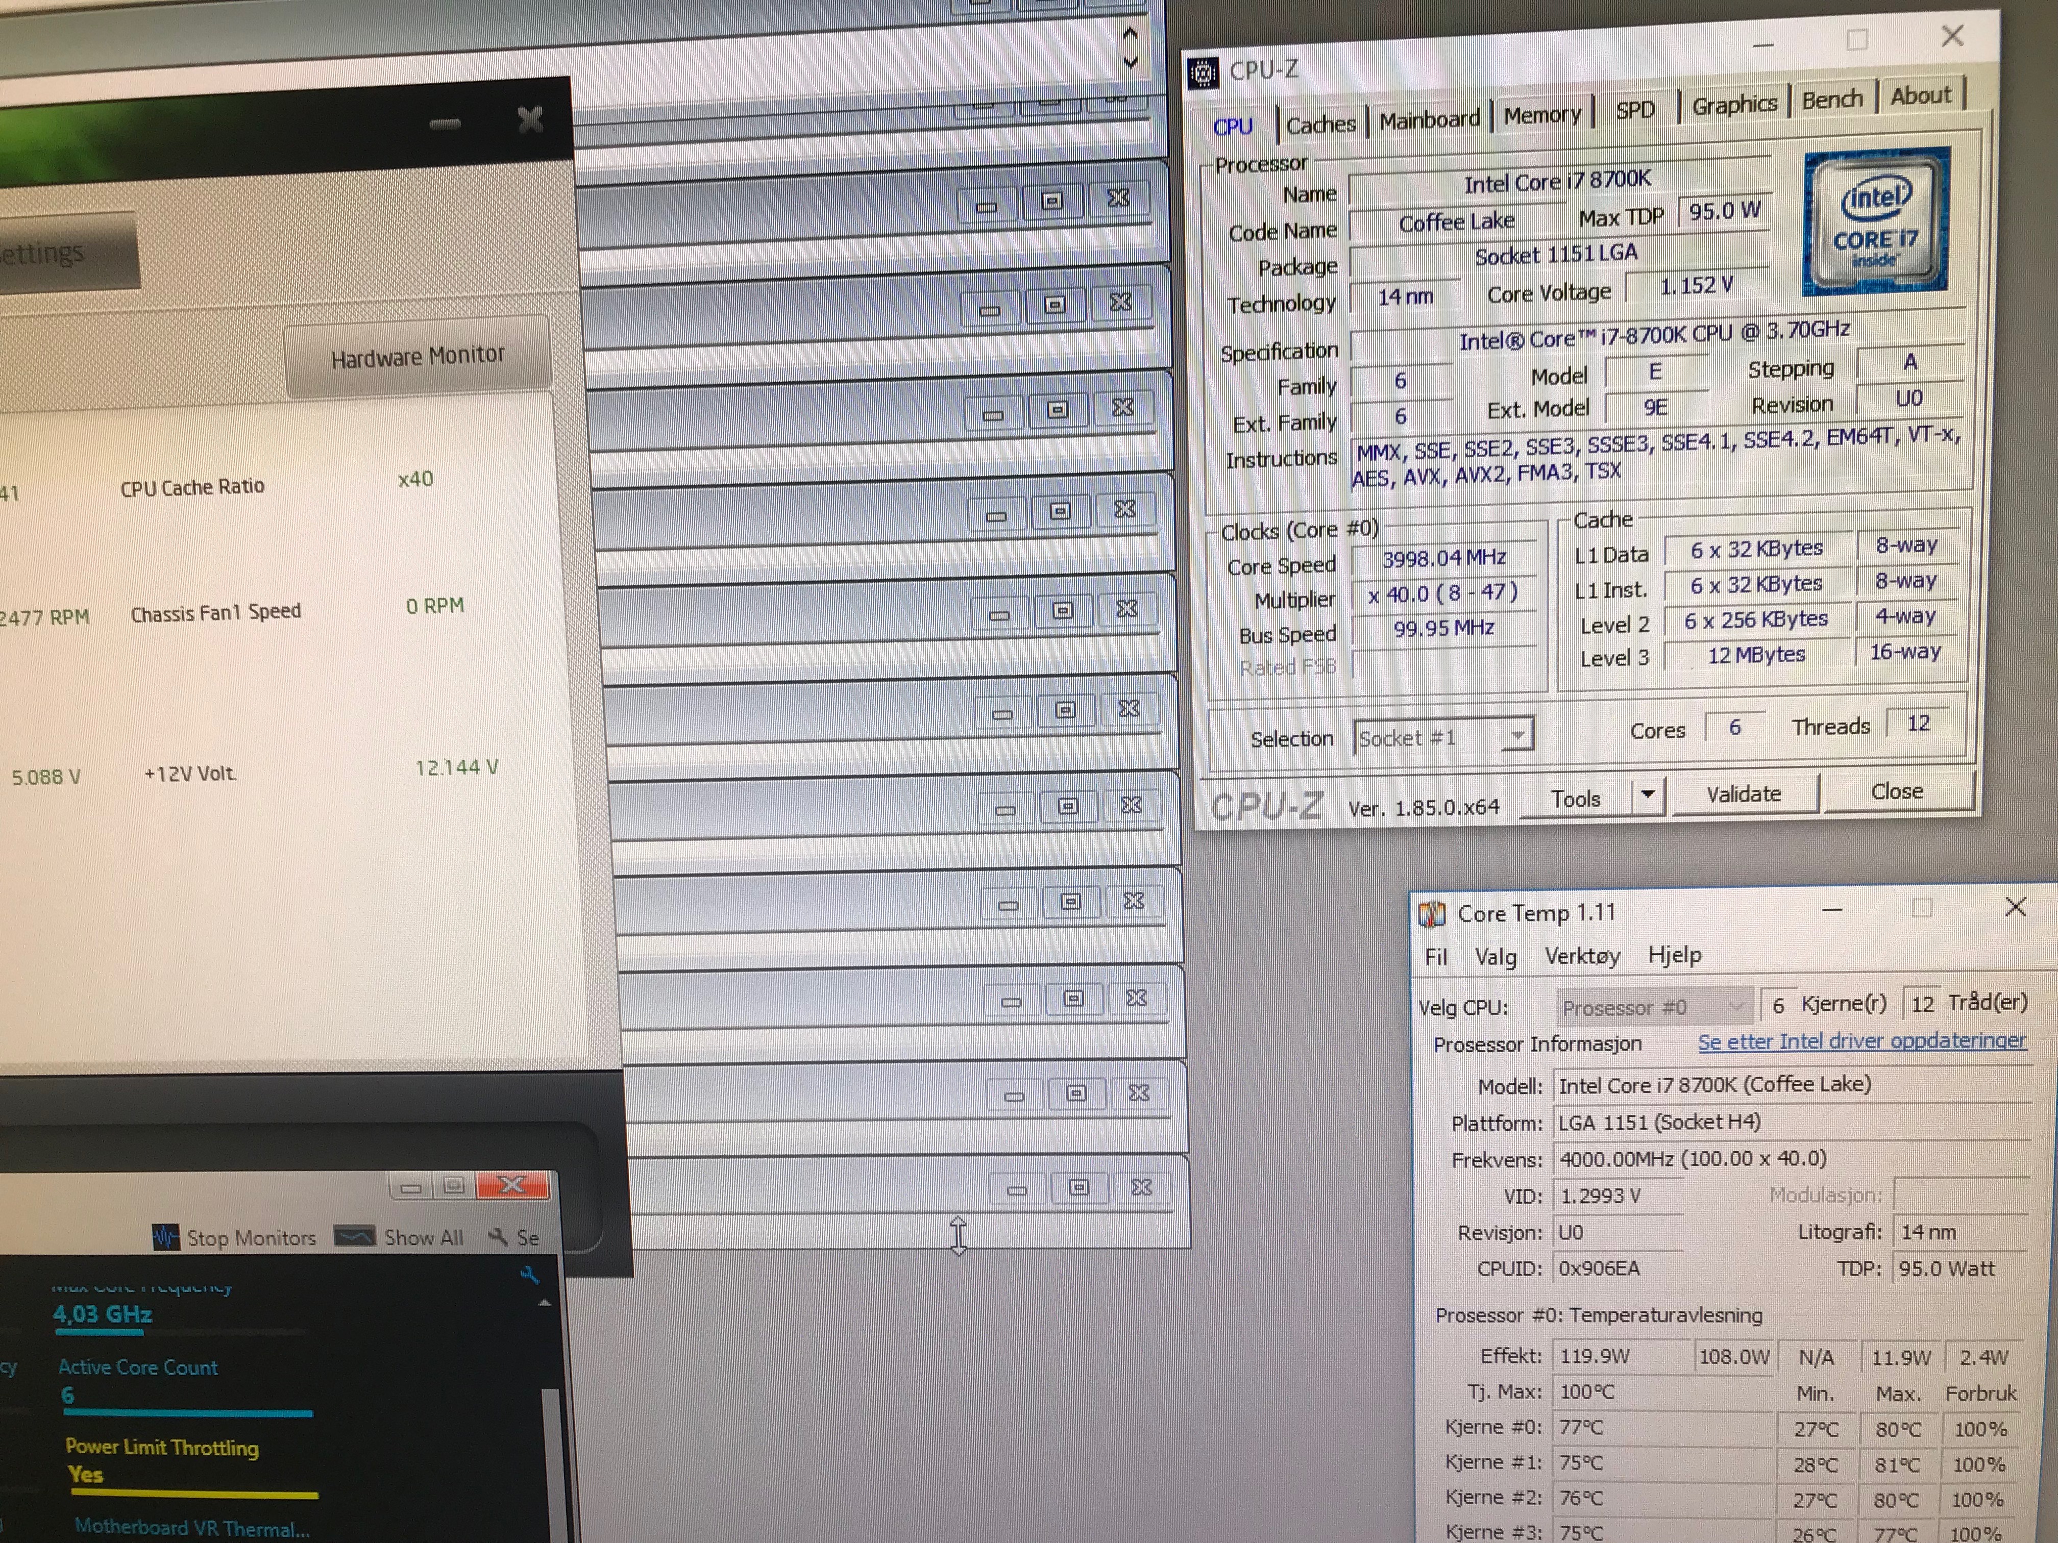
Task: Click the Core Voltage value 1.152 V
Action: point(1697,286)
